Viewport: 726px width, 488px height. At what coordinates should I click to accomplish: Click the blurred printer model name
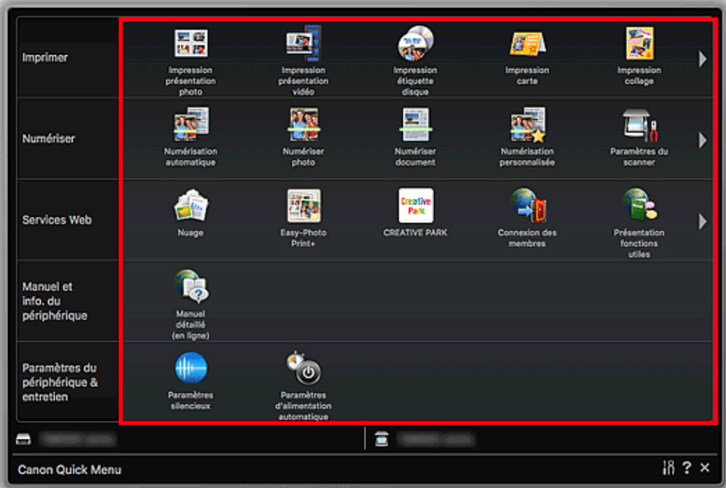pos(78,439)
